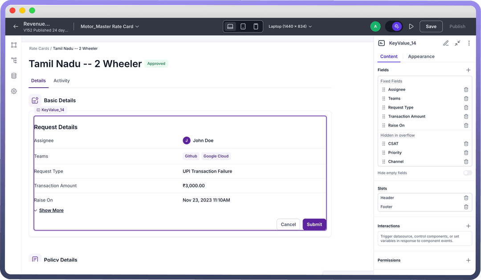Click the back arrow icon
The width and height of the screenshot is (481, 280).
pos(16,27)
